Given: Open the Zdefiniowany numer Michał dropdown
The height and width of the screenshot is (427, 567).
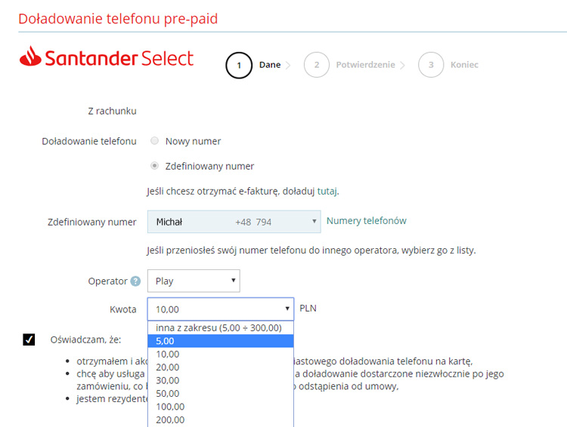Looking at the screenshot, I should pos(234,222).
